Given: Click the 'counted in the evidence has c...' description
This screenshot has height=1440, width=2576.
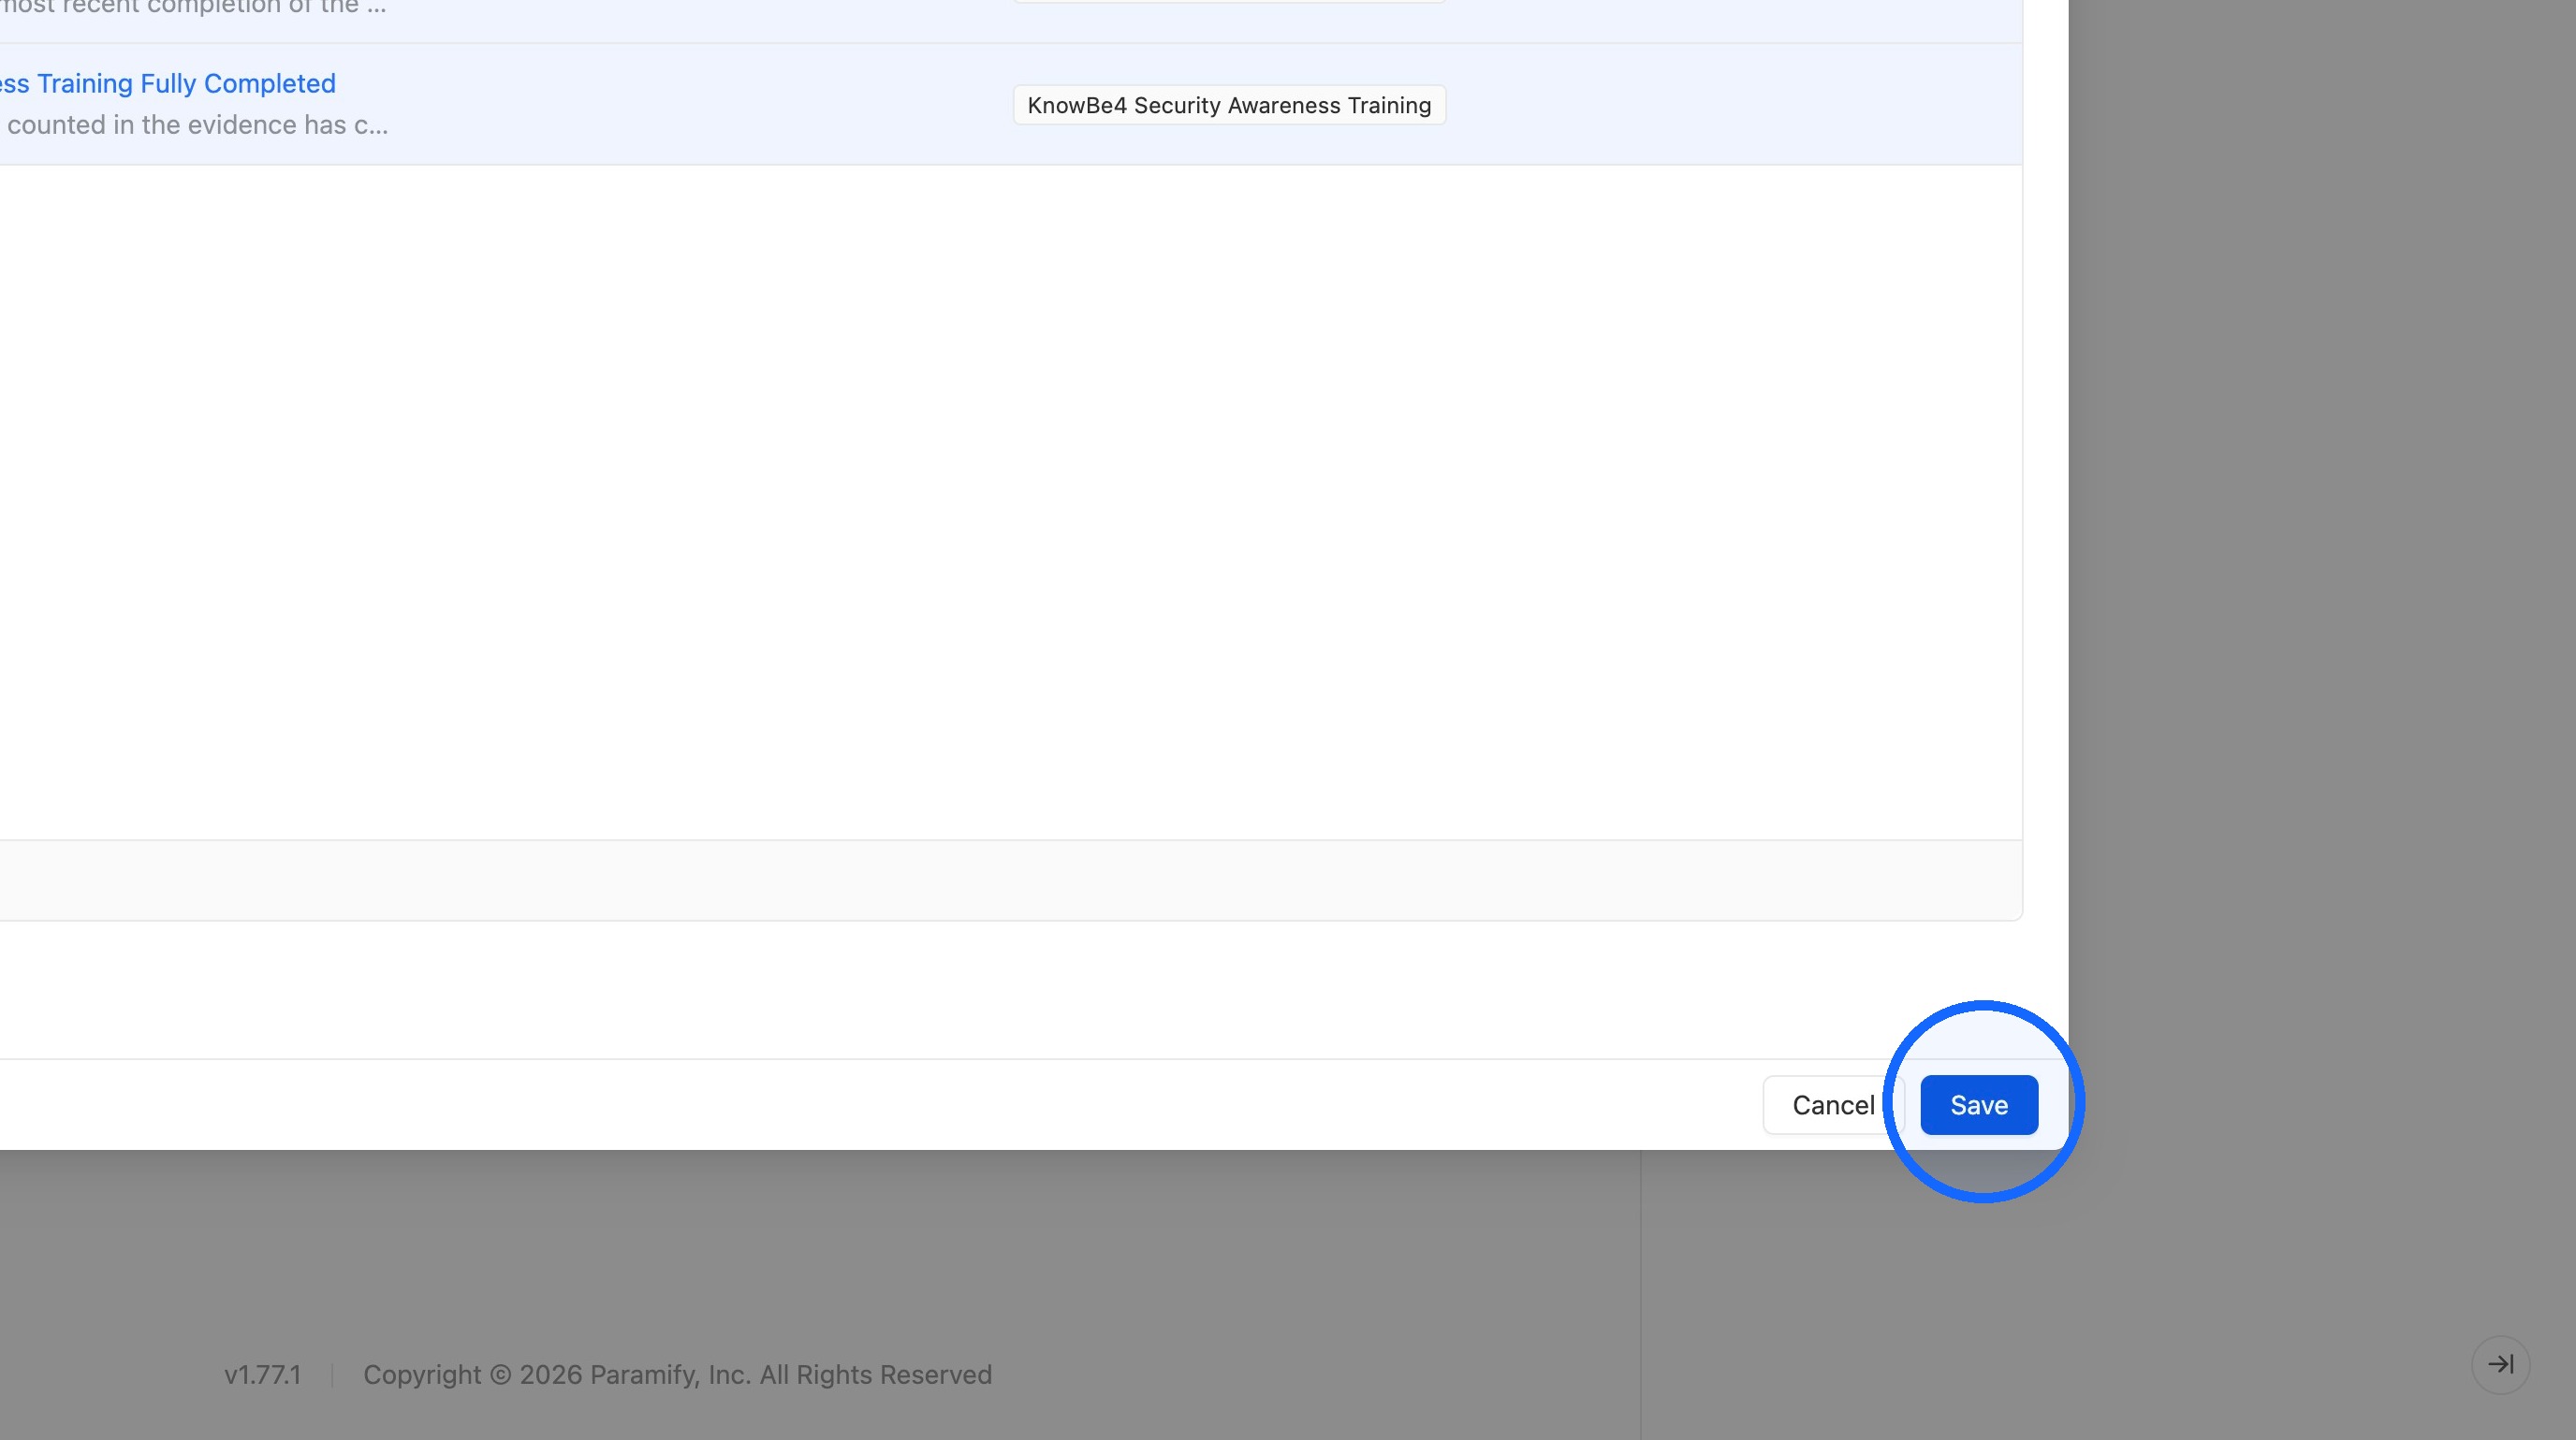Looking at the screenshot, I should click(x=197, y=125).
